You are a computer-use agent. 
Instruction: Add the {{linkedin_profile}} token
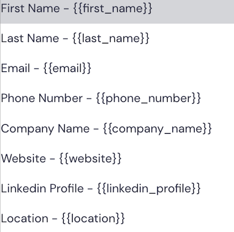[148, 189]
